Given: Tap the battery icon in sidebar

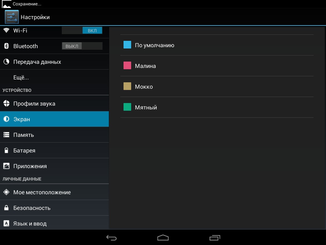Looking at the screenshot, I should 6,150.
